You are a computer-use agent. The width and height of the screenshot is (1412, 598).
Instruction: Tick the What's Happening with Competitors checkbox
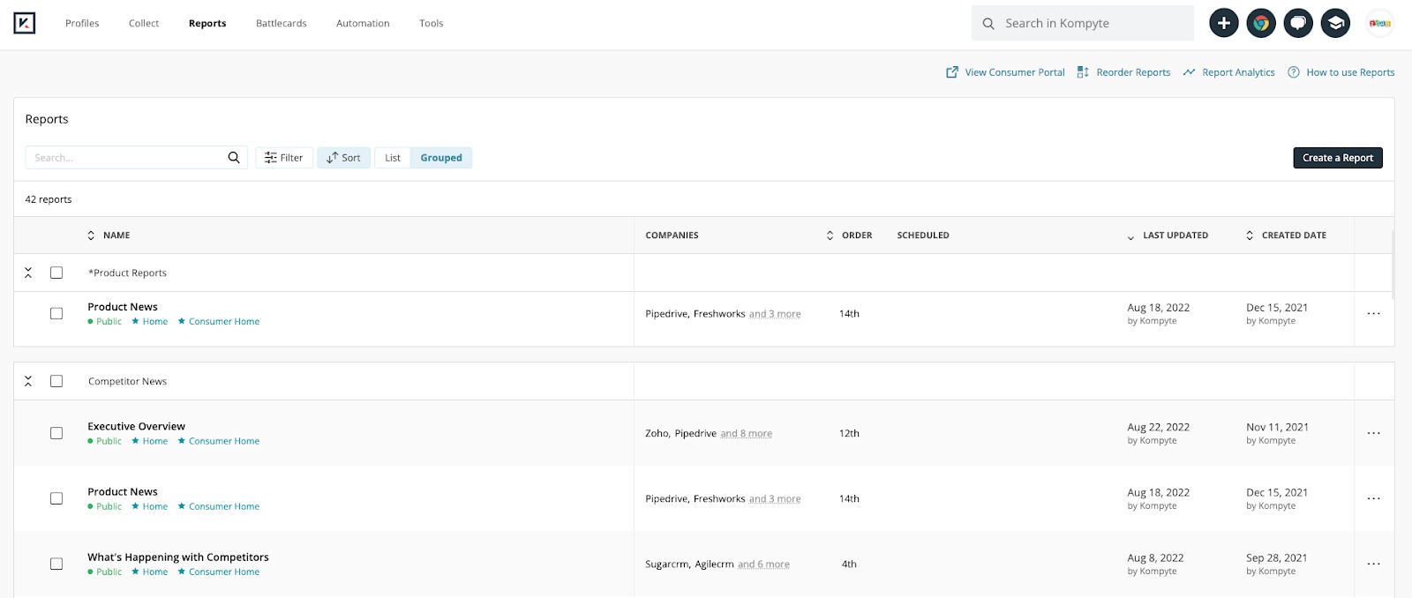(x=56, y=564)
